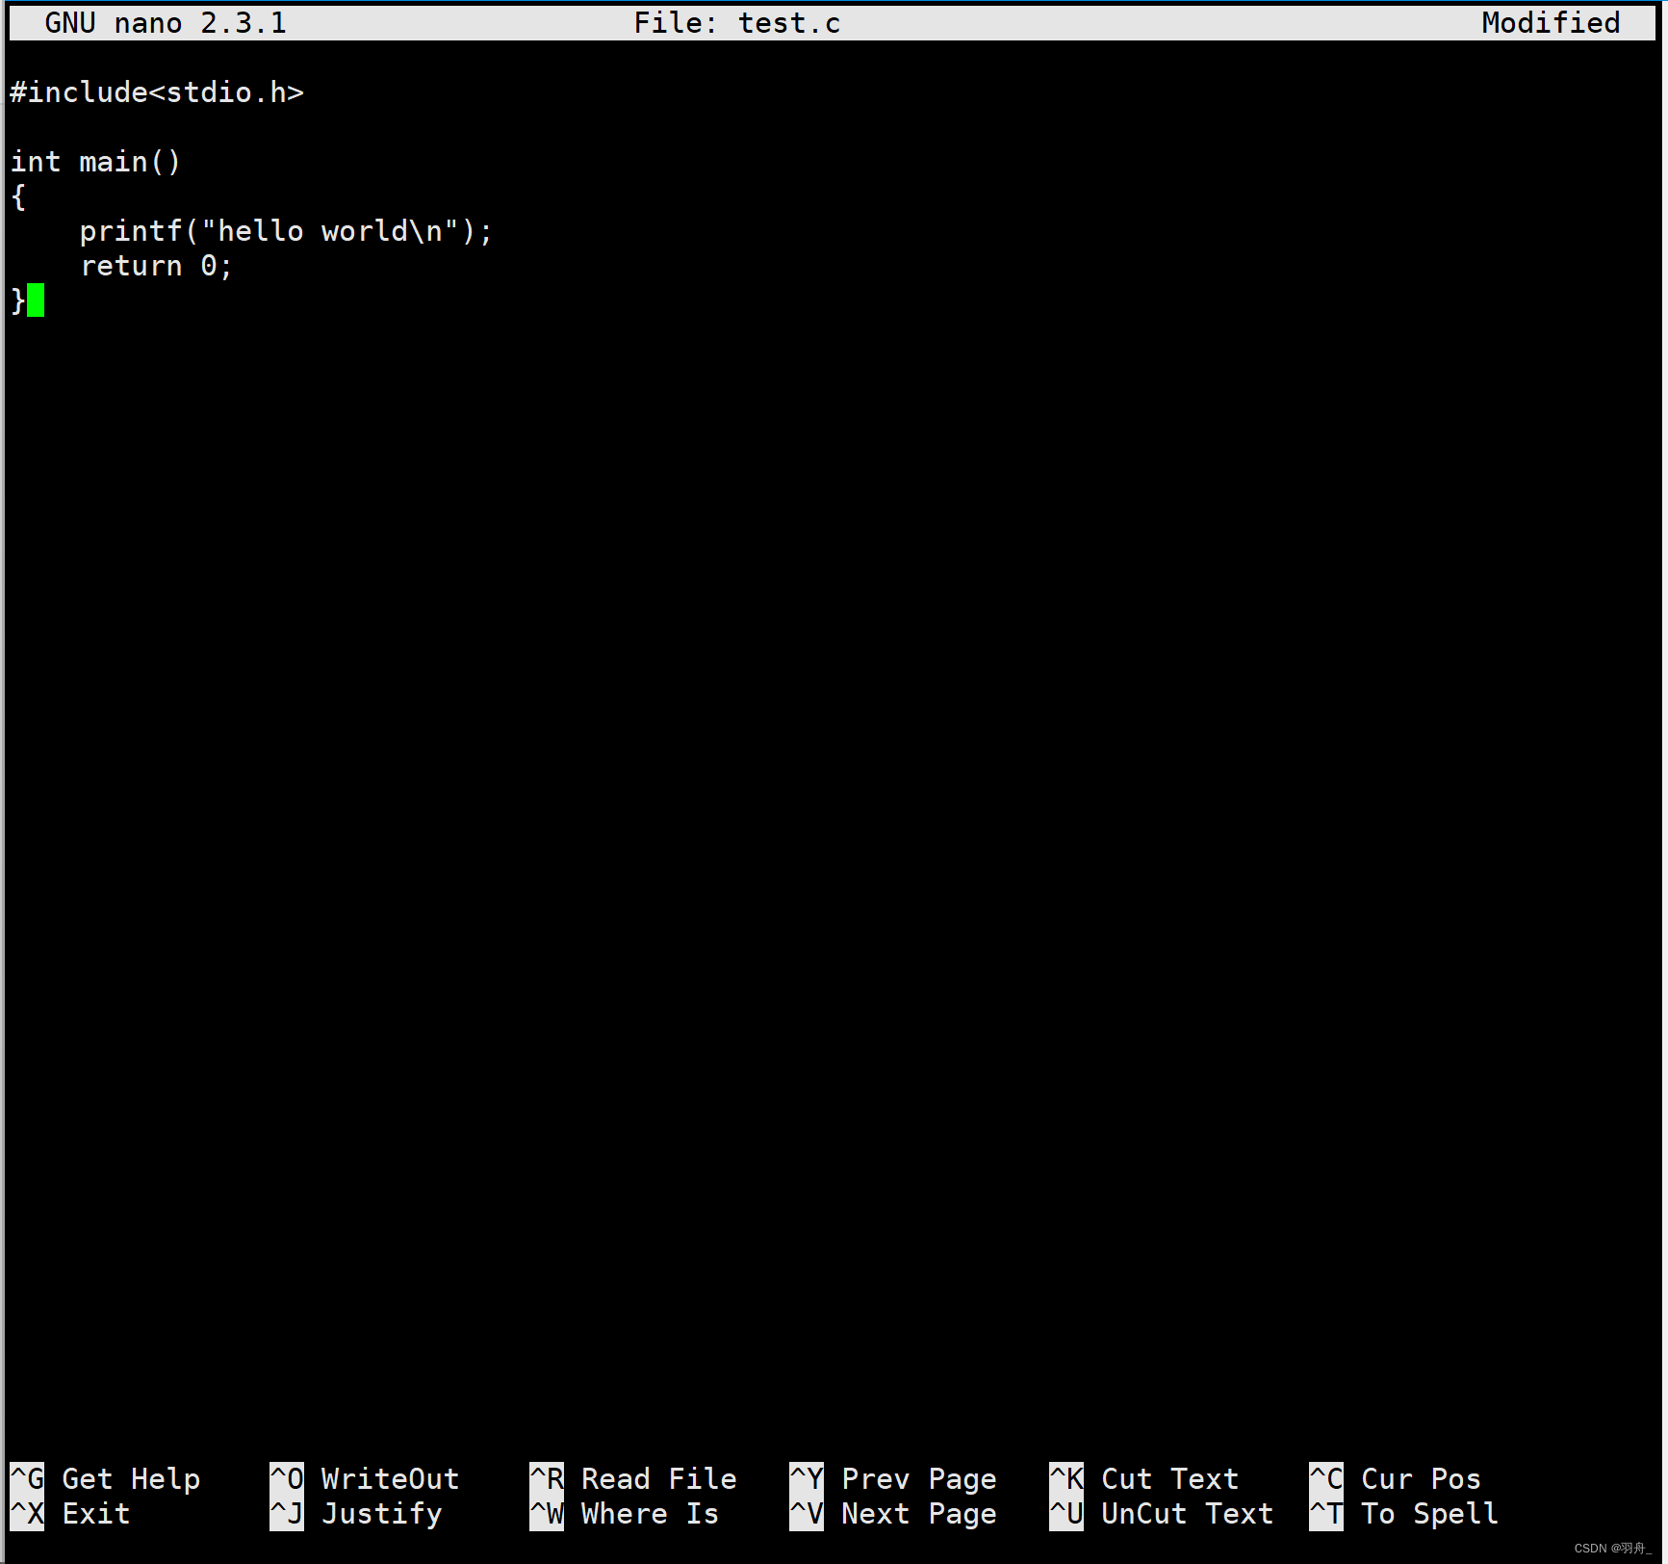
Task: Click the opening curly brace line
Action: 18,196
